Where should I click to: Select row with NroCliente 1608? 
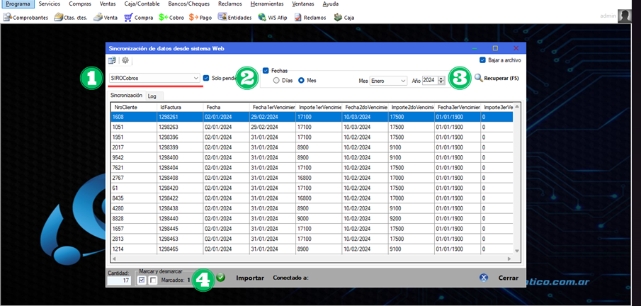pos(312,117)
